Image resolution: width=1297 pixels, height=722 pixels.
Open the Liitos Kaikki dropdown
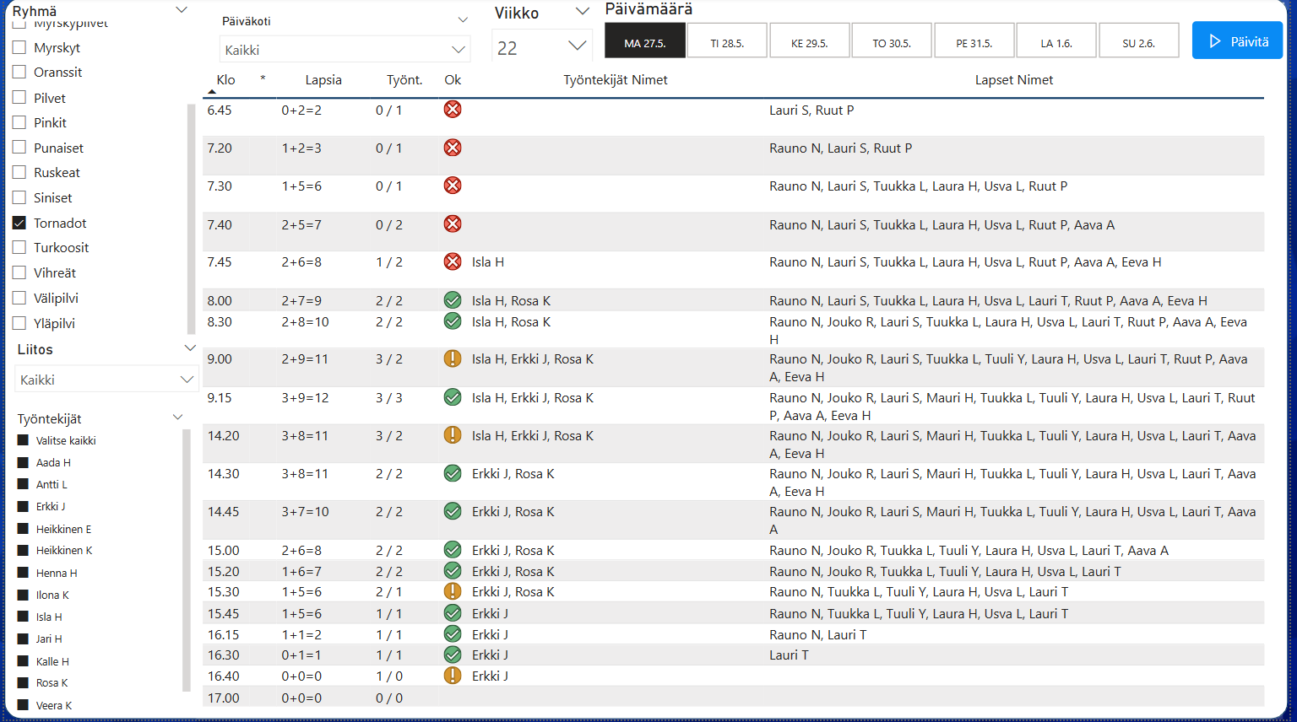click(106, 380)
